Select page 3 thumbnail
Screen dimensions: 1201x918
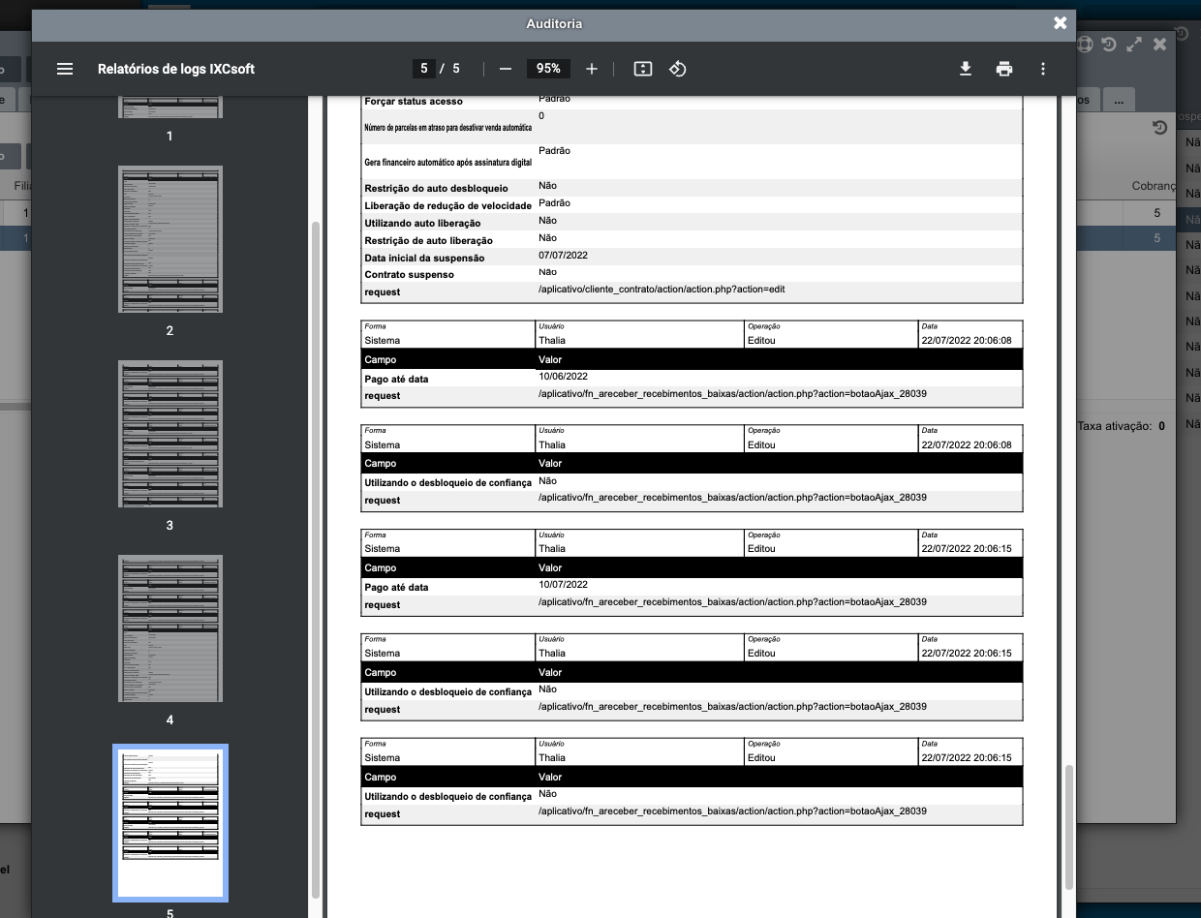click(170, 434)
